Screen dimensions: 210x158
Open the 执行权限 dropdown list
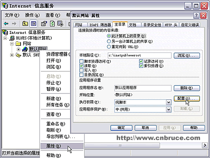coord(168,102)
